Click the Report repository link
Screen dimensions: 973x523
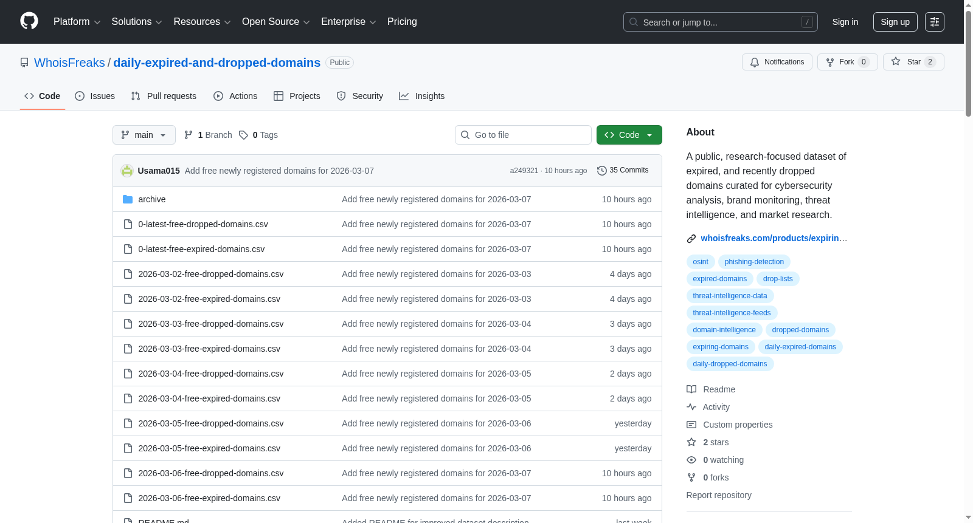[x=719, y=495]
